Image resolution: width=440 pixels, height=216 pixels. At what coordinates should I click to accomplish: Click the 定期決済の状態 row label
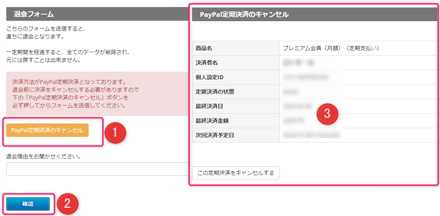point(214,92)
